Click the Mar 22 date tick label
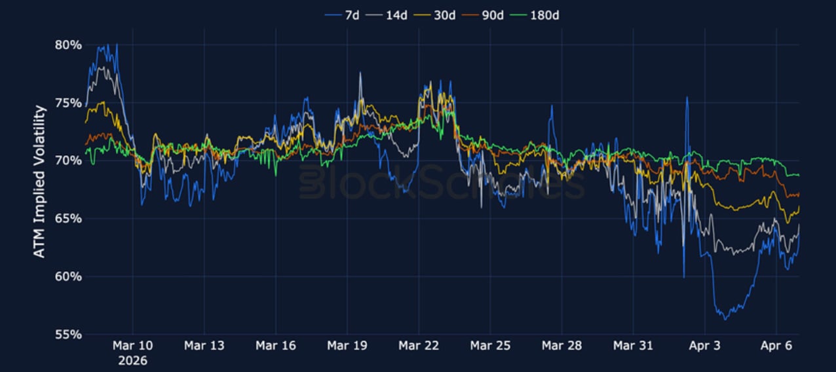This screenshot has width=836, height=372. (x=419, y=345)
